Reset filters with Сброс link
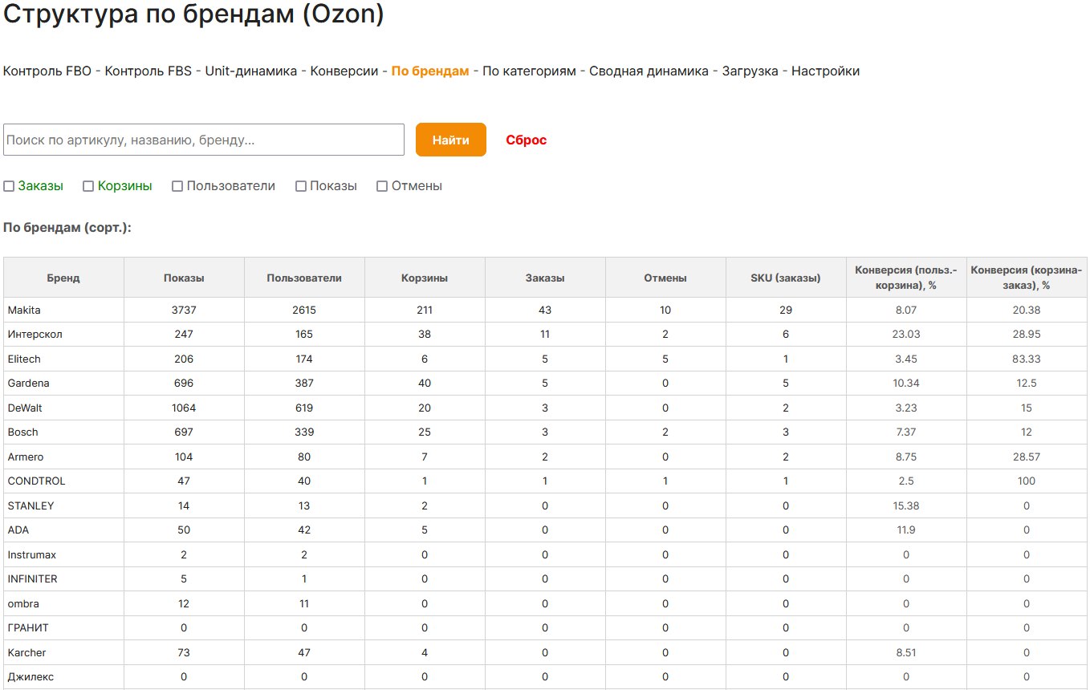Viewport: 1090px width, 690px height. point(527,140)
